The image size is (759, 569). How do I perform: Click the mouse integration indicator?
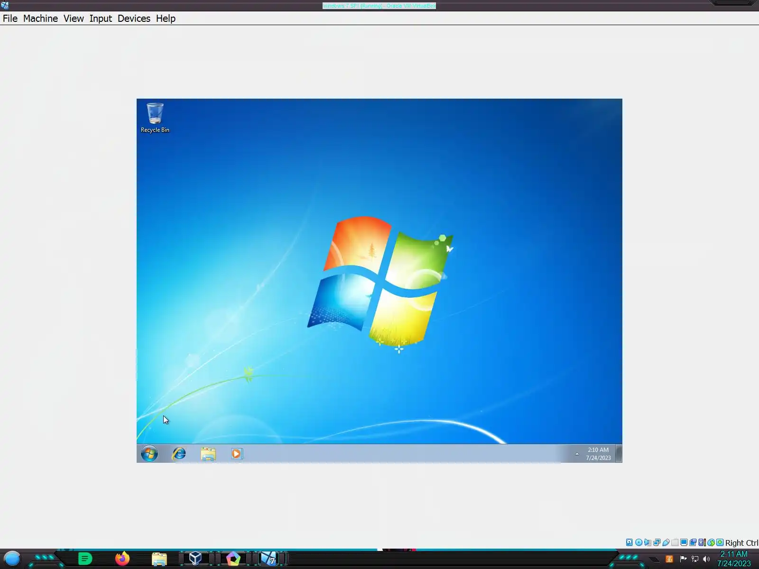click(711, 542)
